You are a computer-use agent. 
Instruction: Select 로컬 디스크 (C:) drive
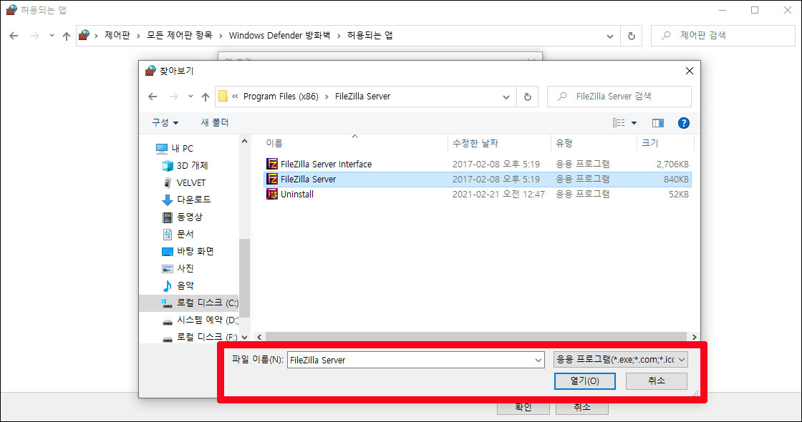pyautogui.click(x=189, y=303)
